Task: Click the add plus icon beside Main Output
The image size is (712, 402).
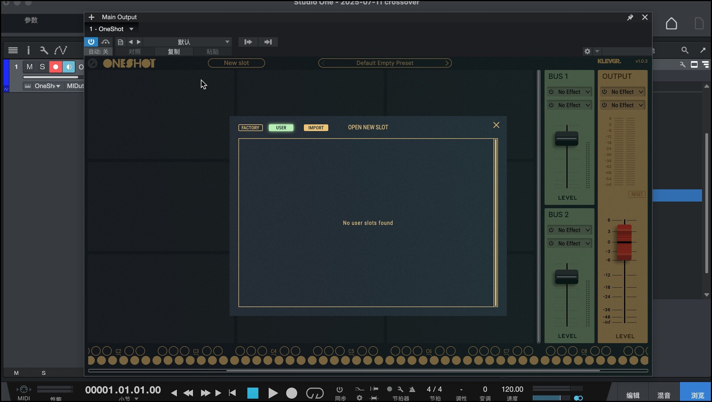Action: click(92, 17)
